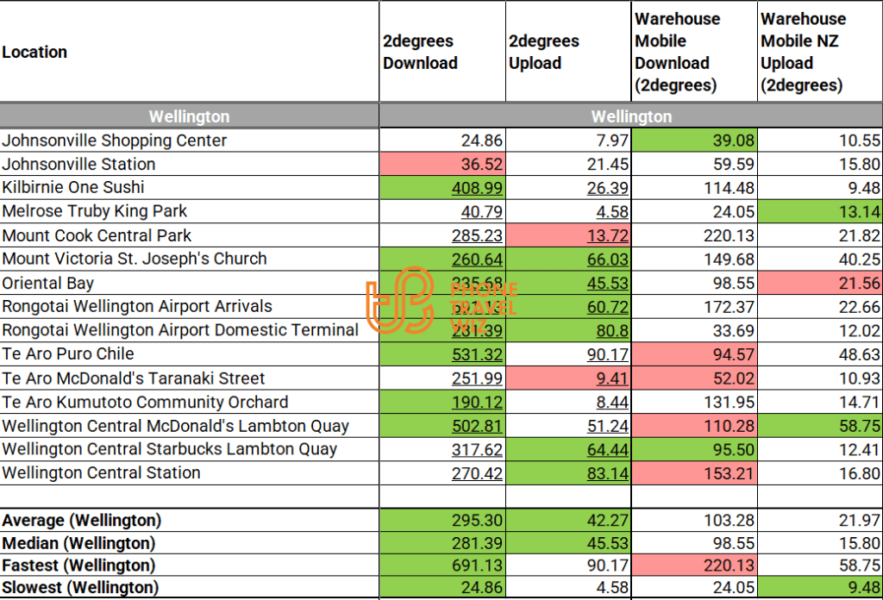Select the Median (Wellington) row label

78,544
